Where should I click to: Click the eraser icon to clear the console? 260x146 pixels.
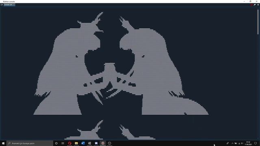coord(255,5)
